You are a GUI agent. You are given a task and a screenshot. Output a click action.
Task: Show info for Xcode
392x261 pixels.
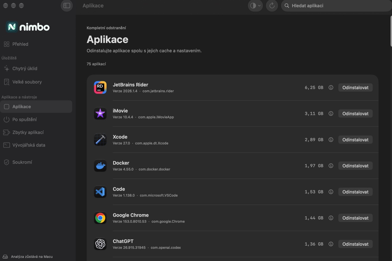331,140
